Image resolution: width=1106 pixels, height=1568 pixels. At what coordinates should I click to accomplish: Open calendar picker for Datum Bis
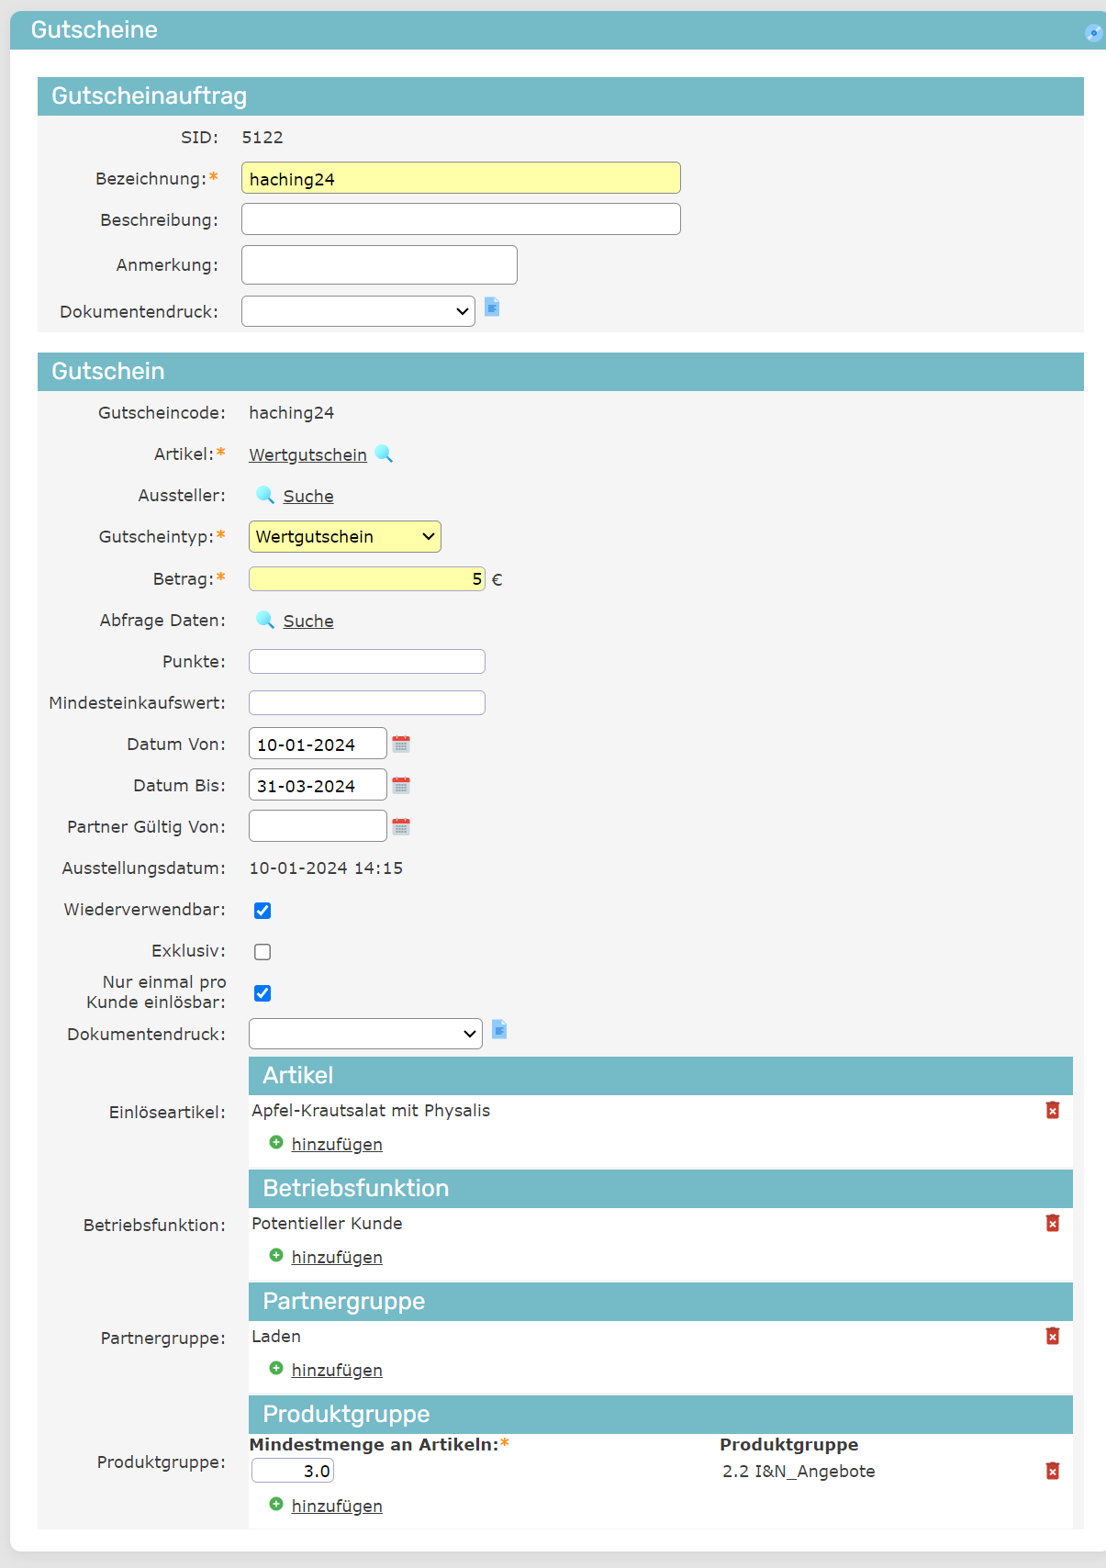click(x=401, y=786)
